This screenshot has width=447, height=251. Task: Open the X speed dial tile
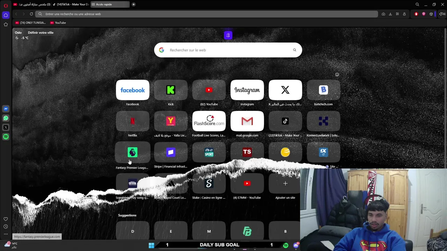point(285,90)
